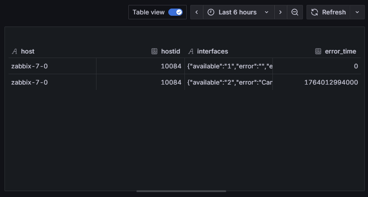Sort by the hostid column header

(171, 51)
